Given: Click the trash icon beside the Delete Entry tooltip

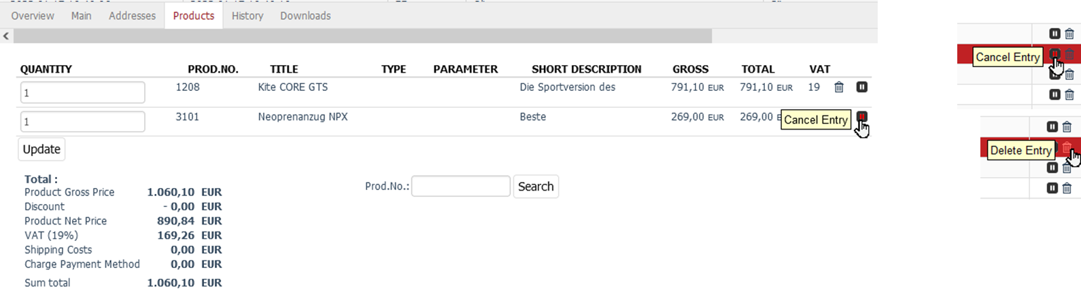Looking at the screenshot, I should [x=1067, y=148].
